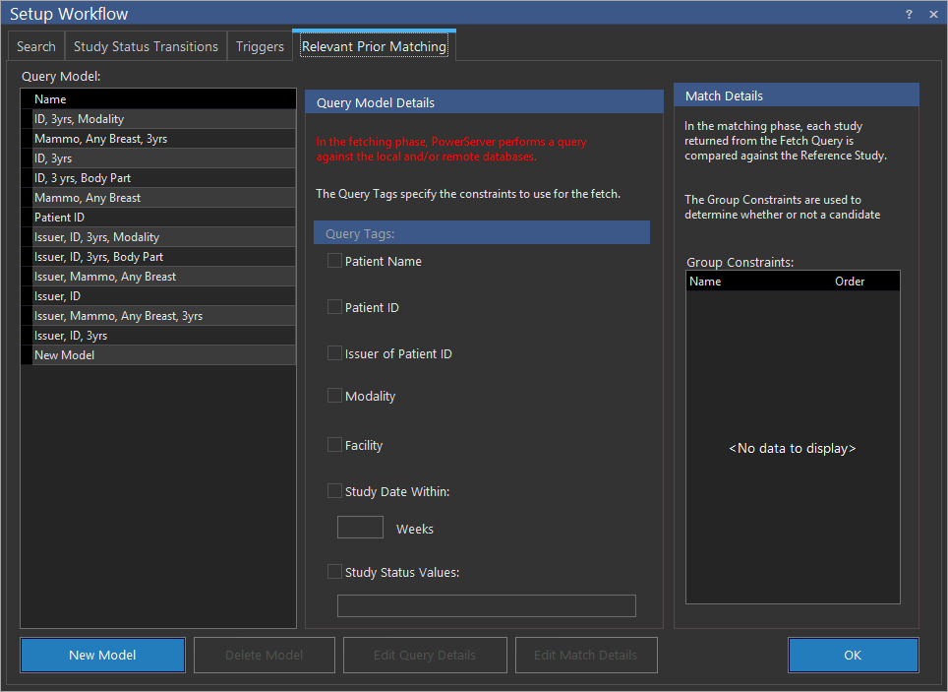
Task: Enable the Modality query tag
Action: 335,396
